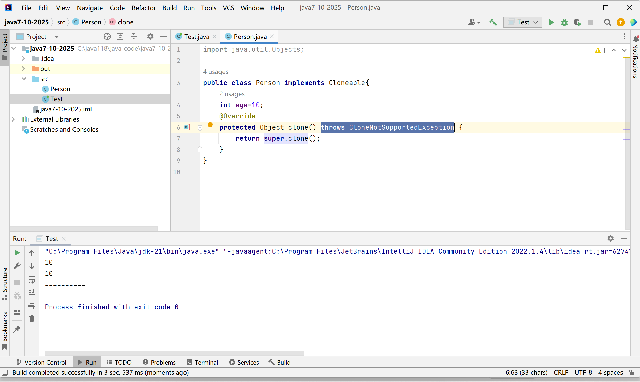Expand the .idea folder
This screenshot has height=382, width=640.
24,58
